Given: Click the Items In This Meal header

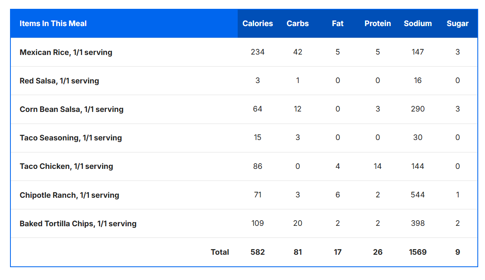Looking at the screenshot, I should pos(53,24).
